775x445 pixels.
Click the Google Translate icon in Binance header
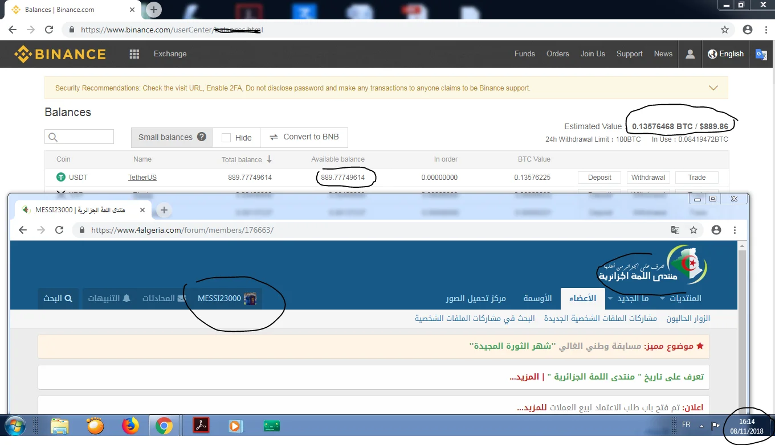[761, 54]
